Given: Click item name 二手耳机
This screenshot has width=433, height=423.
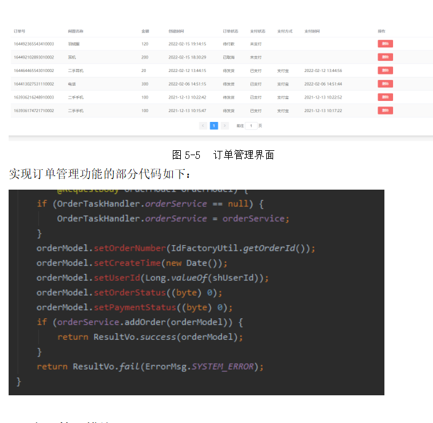Looking at the screenshot, I should pos(76,70).
